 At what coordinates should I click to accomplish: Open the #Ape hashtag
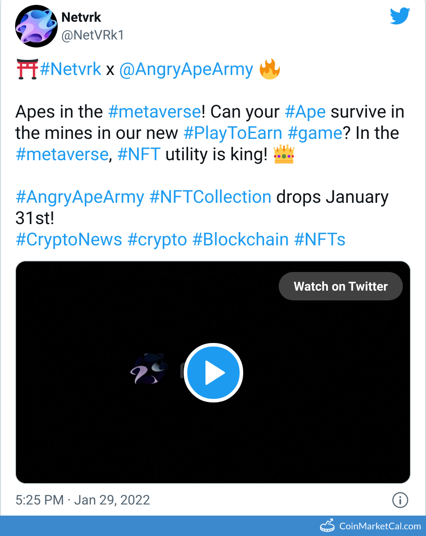coord(305,111)
